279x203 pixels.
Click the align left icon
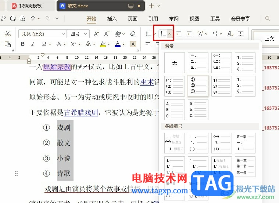coord(148,44)
